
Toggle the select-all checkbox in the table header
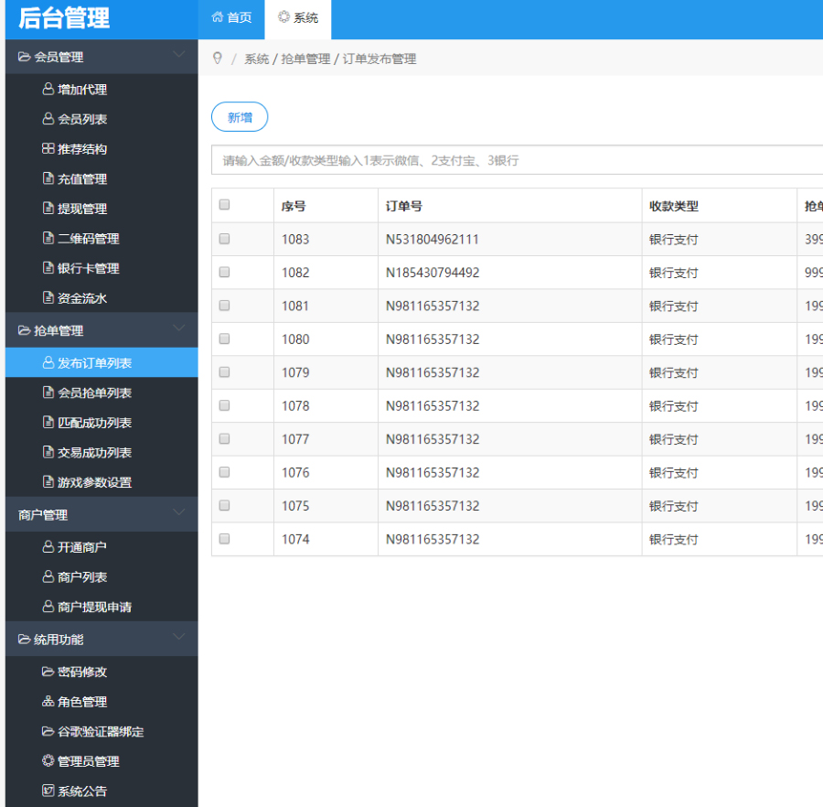click(x=225, y=206)
